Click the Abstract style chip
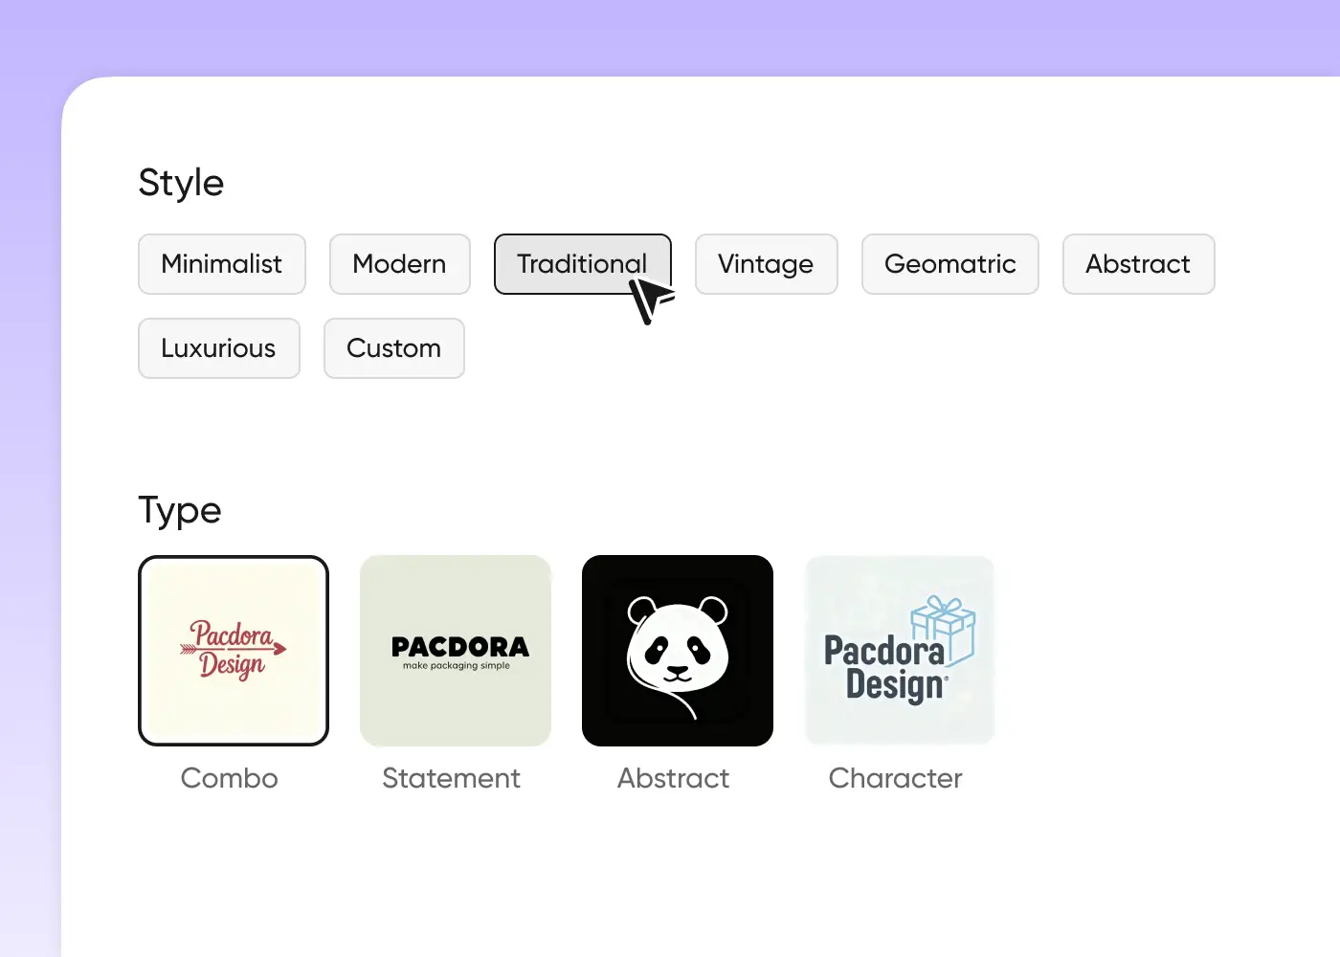 coord(1138,264)
